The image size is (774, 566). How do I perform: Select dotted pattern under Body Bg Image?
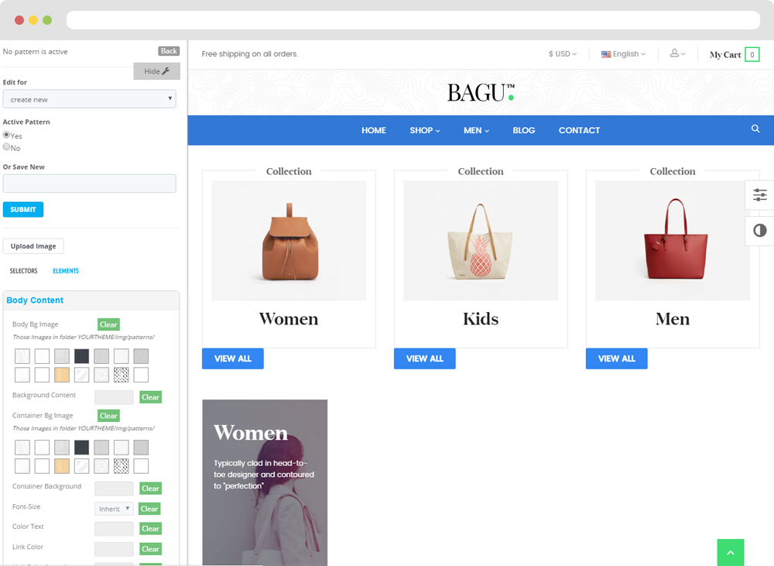tap(121, 375)
